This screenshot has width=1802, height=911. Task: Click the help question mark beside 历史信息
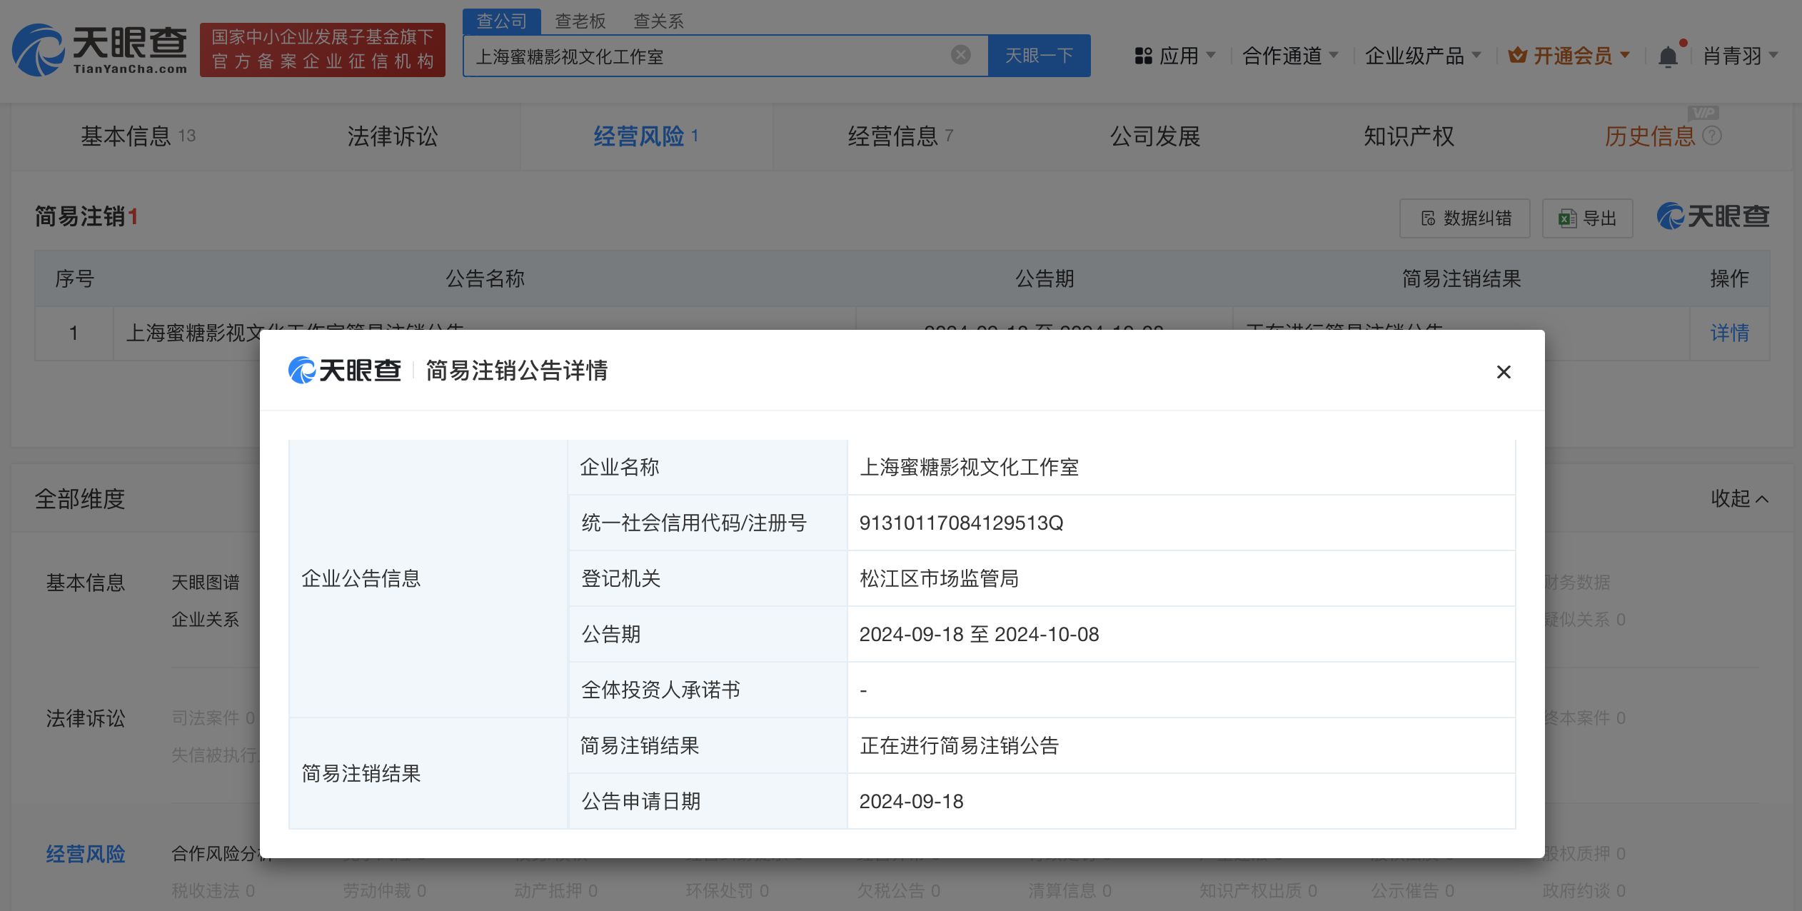(1712, 136)
